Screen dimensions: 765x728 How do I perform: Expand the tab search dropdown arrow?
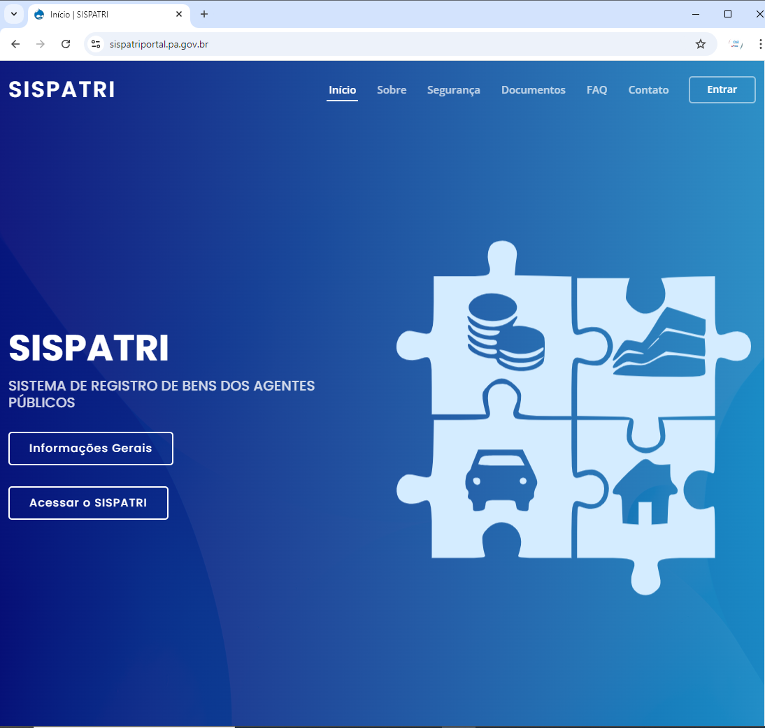[13, 14]
